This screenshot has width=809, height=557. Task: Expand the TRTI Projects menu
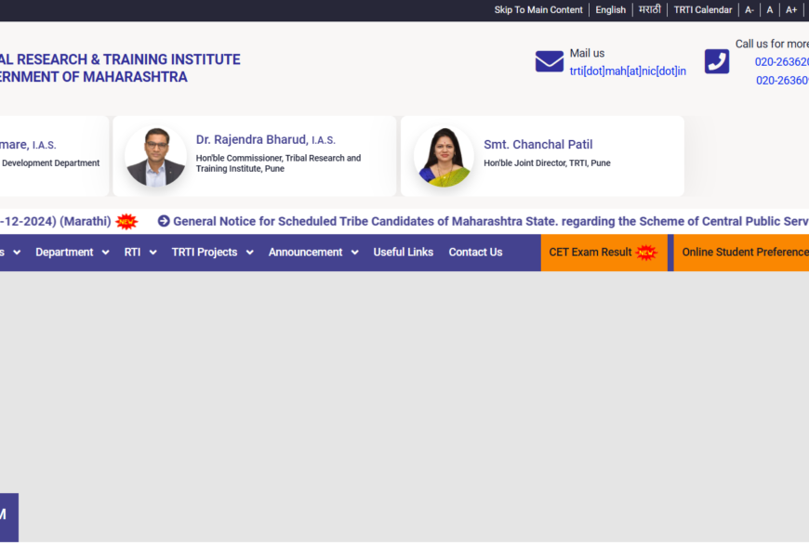pos(212,253)
